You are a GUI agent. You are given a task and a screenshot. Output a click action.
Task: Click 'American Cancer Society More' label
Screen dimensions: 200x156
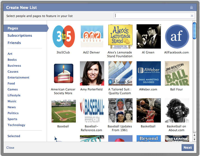click(x=63, y=91)
